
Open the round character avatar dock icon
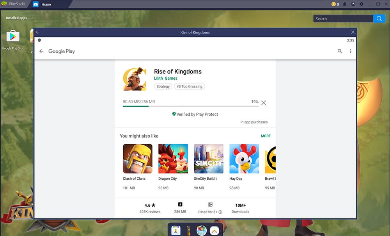click(202, 230)
